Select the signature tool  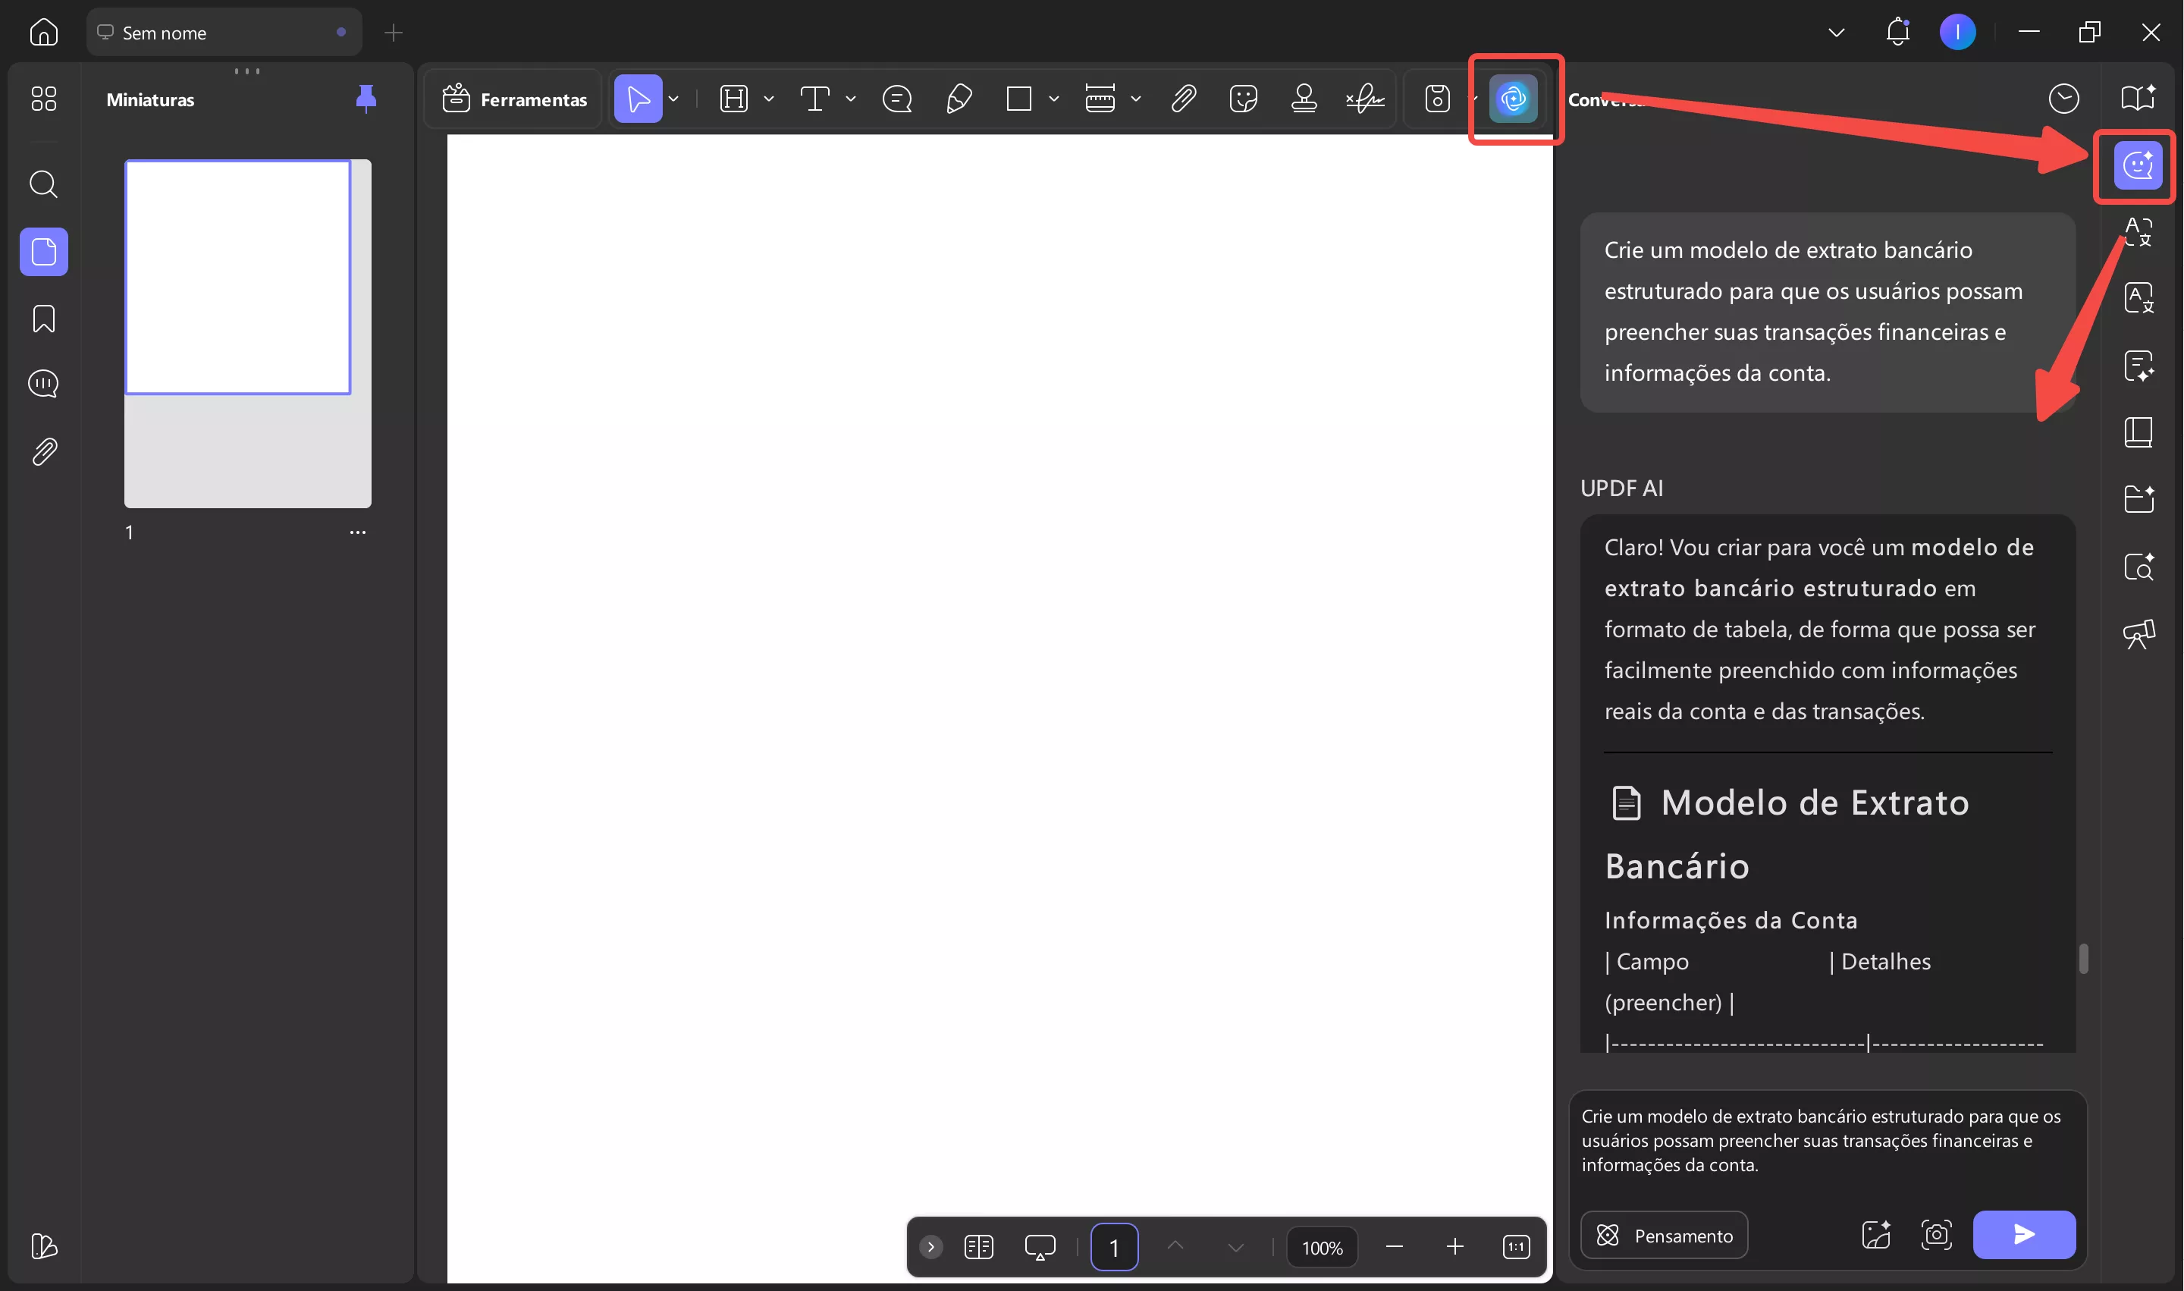point(1365,99)
